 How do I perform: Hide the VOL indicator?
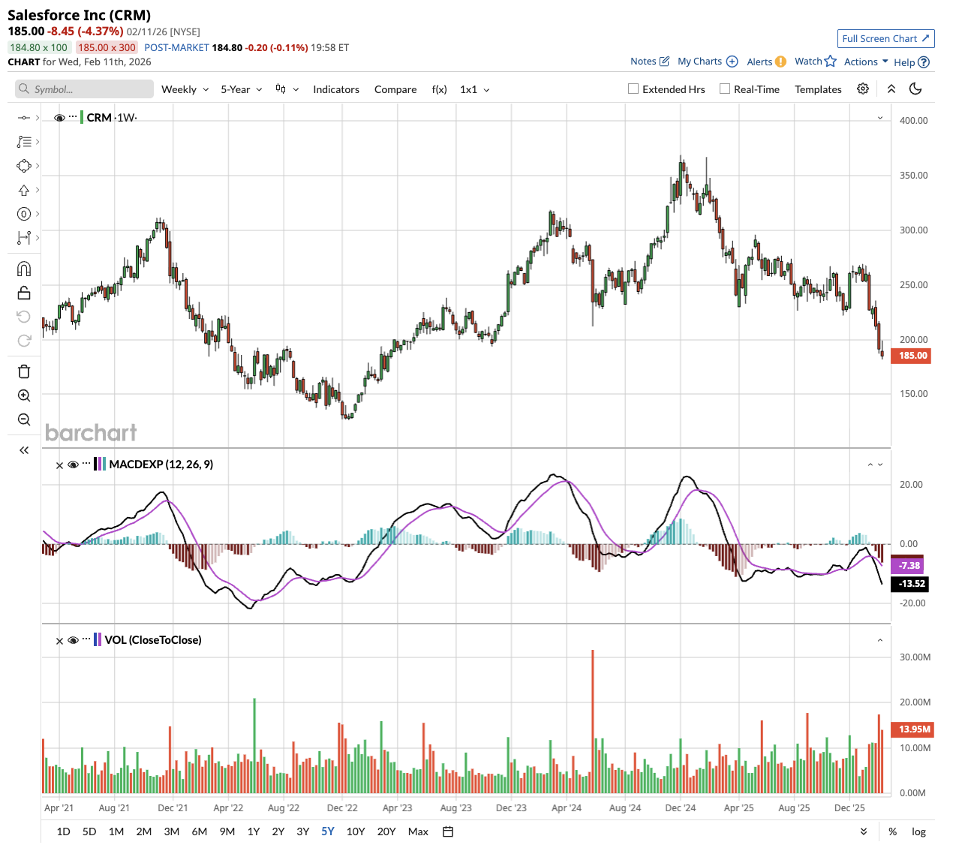73,640
